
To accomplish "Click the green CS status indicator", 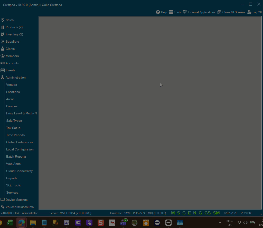I will pyautogui.click(x=208, y=213).
